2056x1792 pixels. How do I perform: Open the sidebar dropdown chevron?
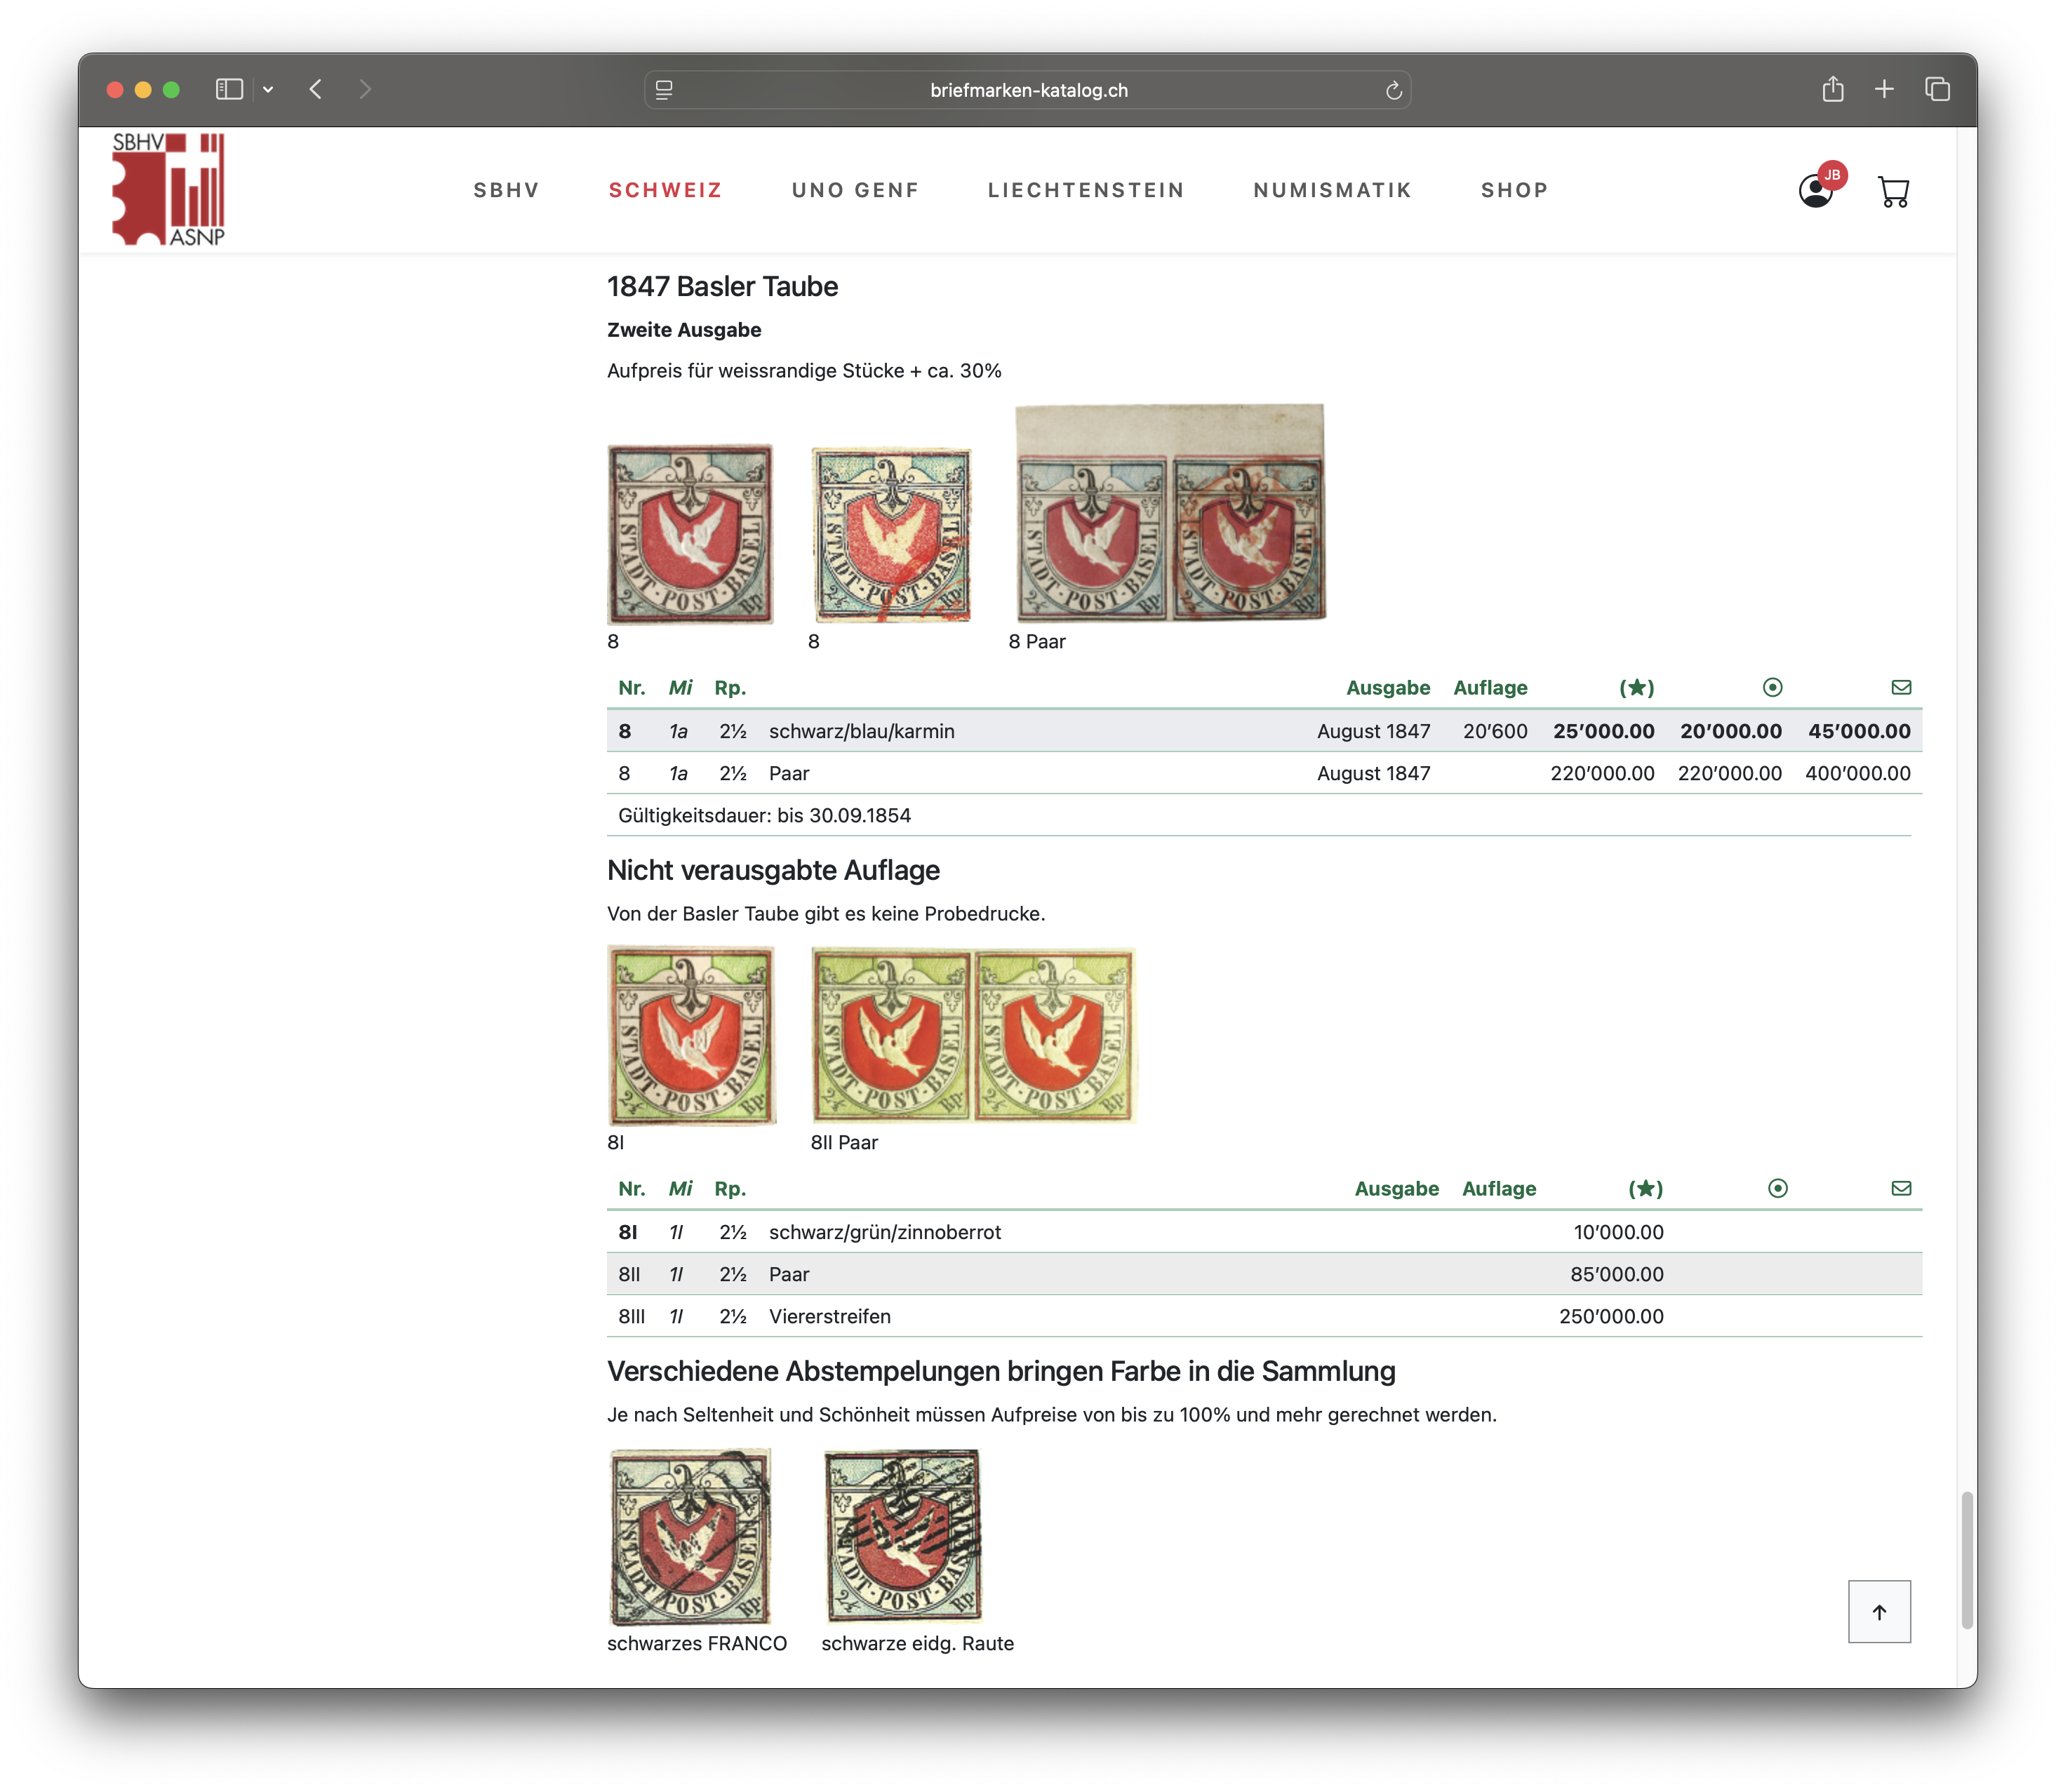click(268, 89)
